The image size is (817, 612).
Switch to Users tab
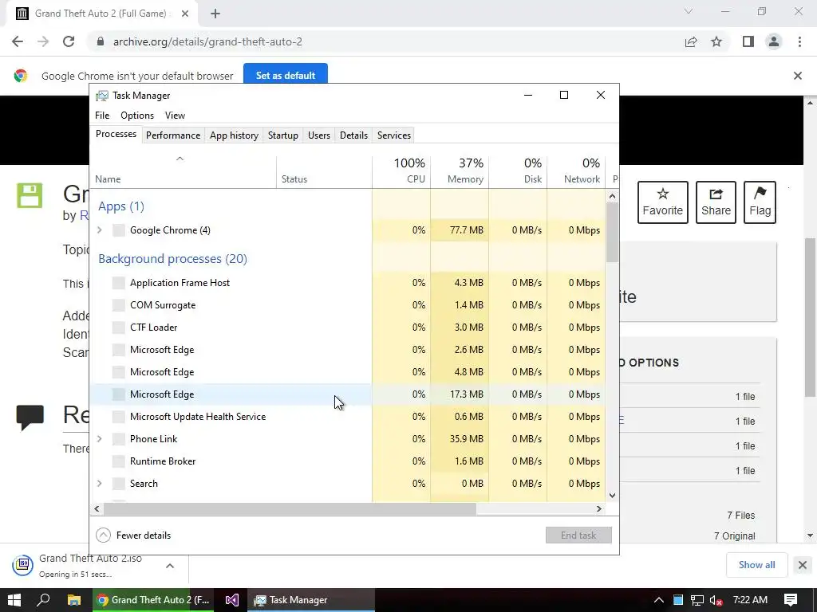coord(319,135)
